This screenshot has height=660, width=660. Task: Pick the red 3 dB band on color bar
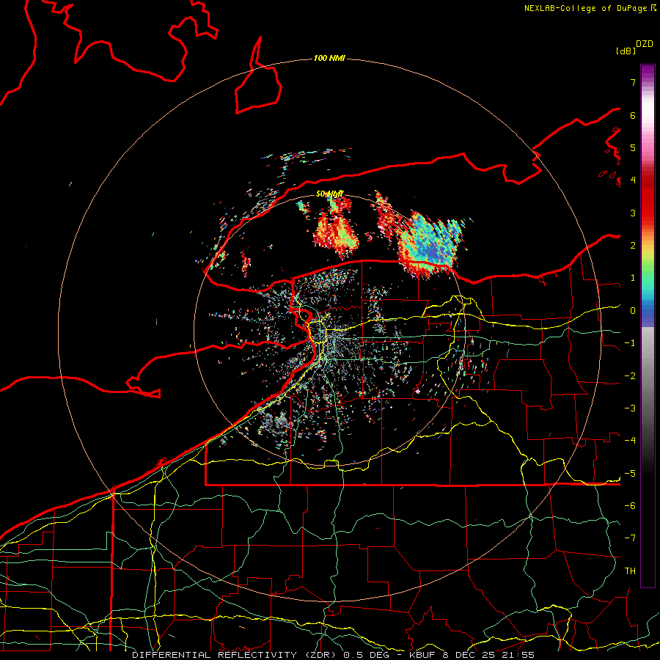(x=648, y=213)
